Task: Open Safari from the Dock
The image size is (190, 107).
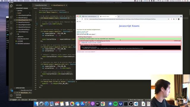Action: click(x=47, y=104)
